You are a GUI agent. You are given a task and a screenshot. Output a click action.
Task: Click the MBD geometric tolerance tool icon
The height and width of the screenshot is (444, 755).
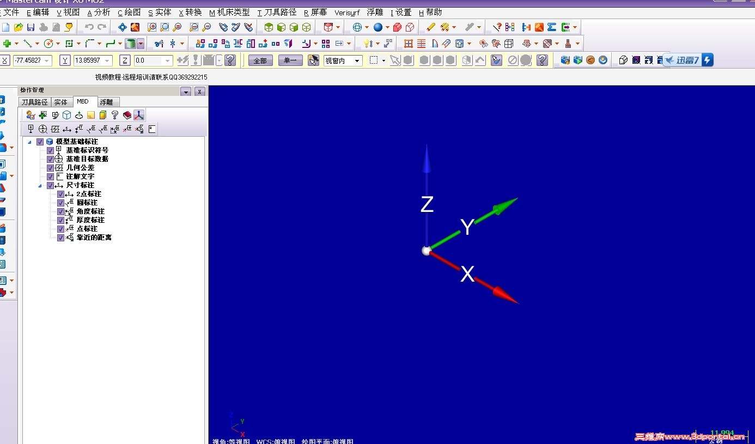point(55,129)
